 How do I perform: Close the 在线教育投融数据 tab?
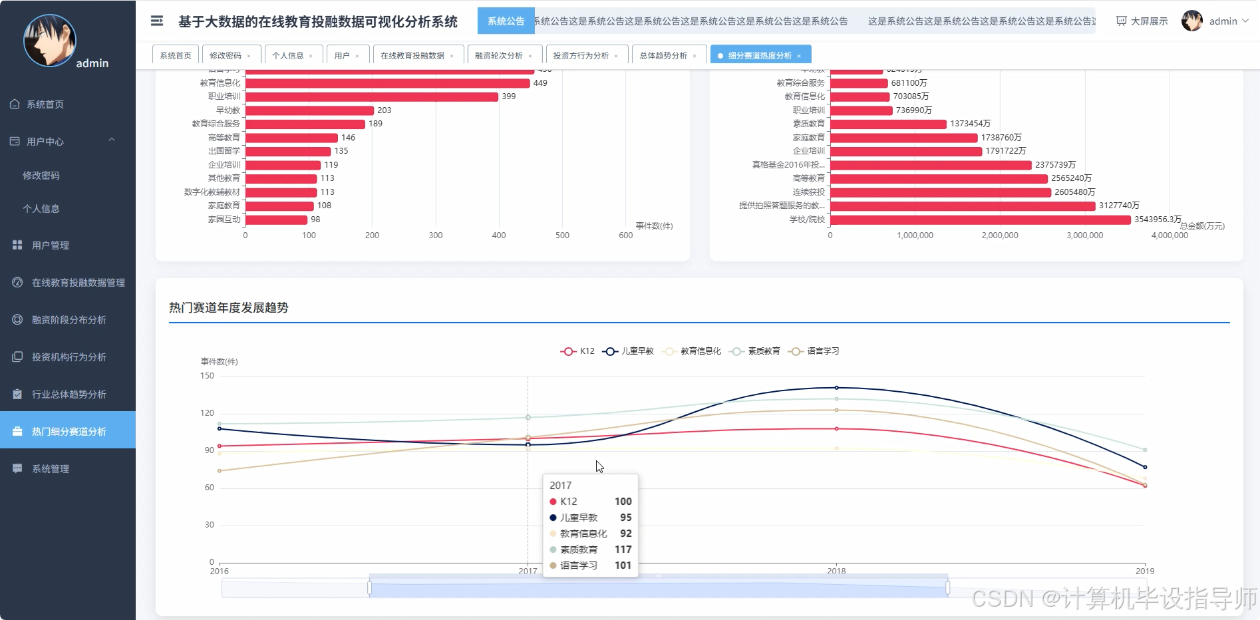[x=452, y=56]
